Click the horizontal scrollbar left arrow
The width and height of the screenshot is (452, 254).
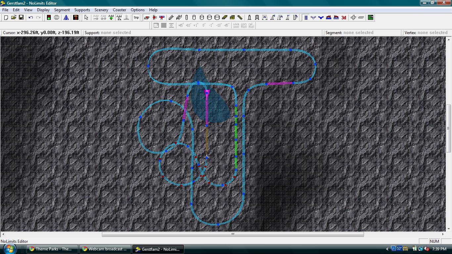(3, 234)
